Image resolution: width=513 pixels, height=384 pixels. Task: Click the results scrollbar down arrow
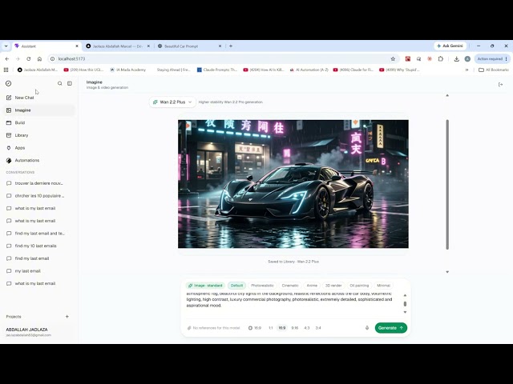point(447,272)
